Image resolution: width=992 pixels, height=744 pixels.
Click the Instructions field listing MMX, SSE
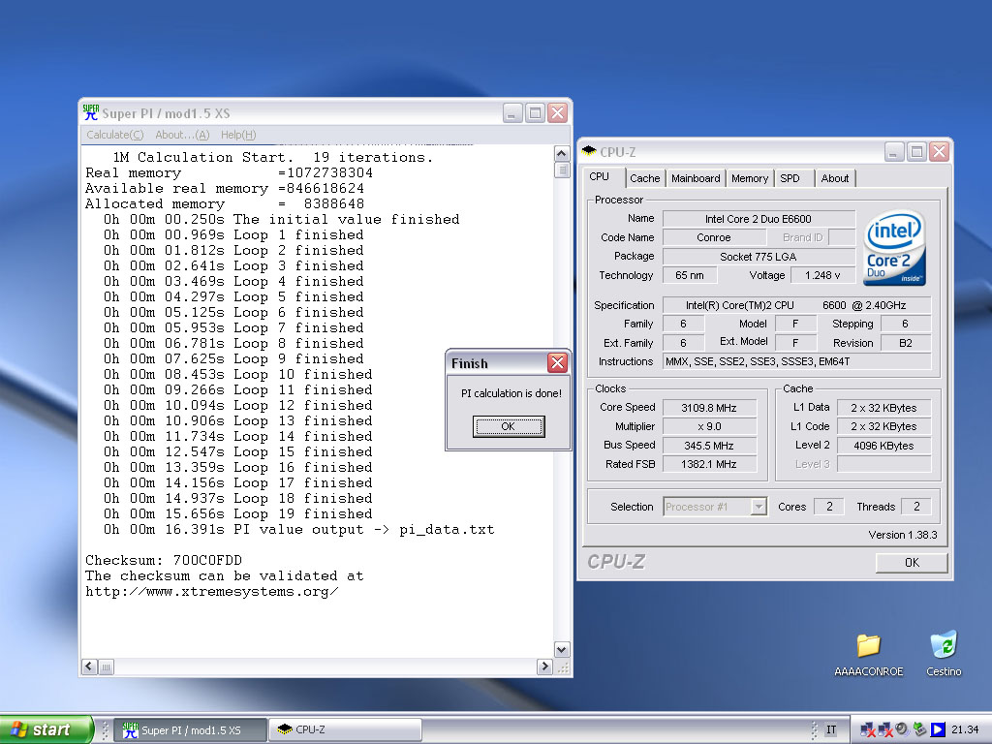click(x=796, y=361)
